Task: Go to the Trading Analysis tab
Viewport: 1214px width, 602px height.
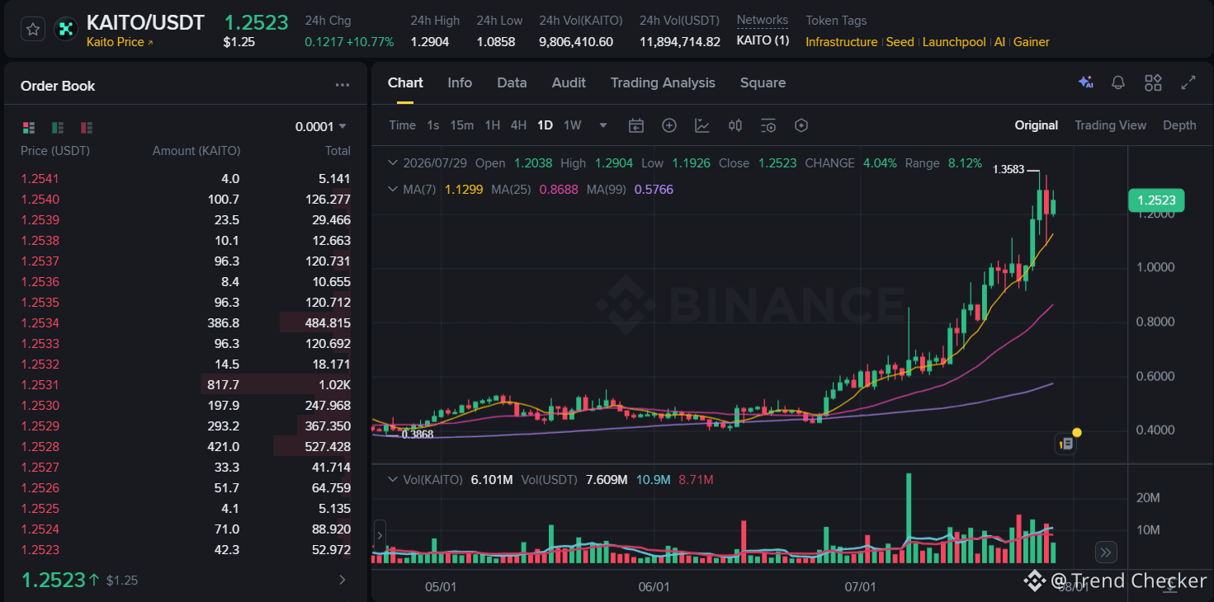Action: point(663,82)
